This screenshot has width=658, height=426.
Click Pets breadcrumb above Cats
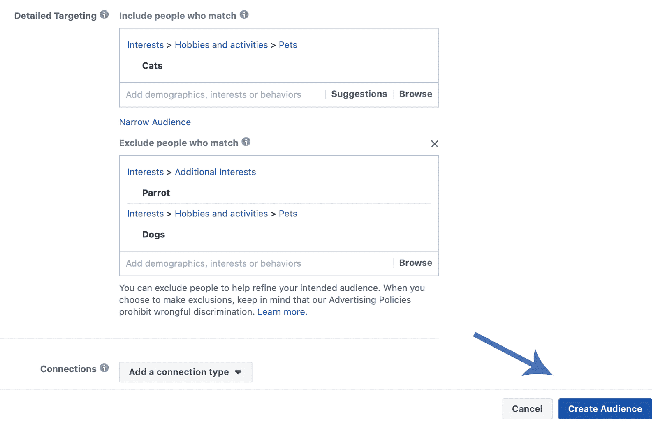tap(288, 45)
